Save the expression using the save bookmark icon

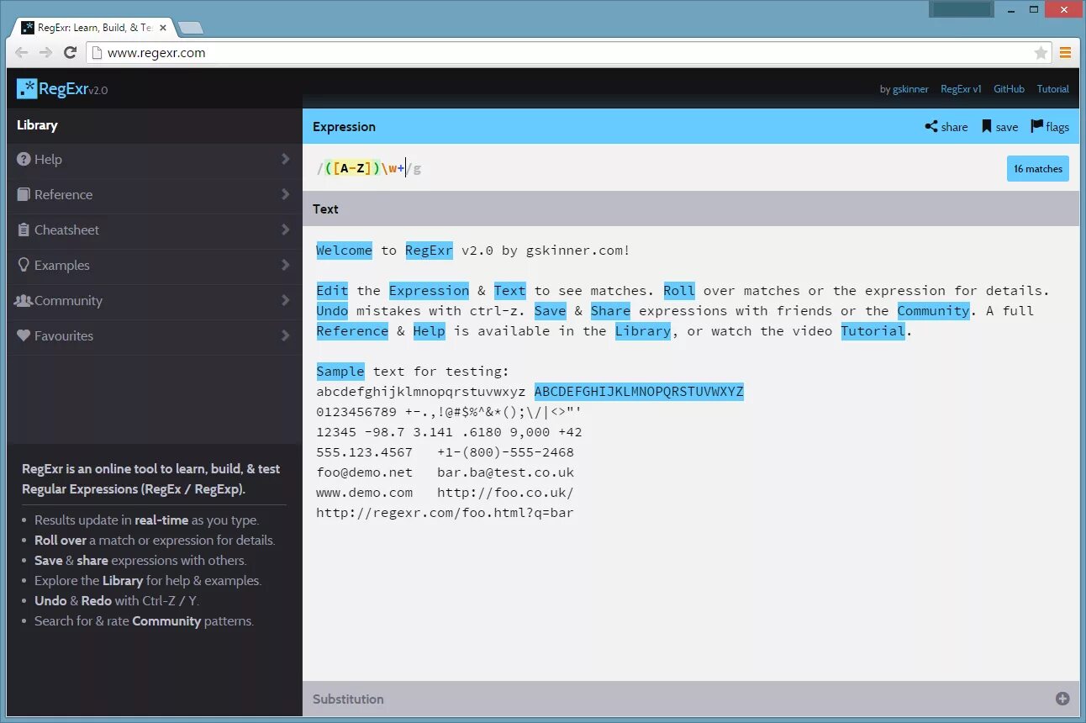(x=986, y=126)
